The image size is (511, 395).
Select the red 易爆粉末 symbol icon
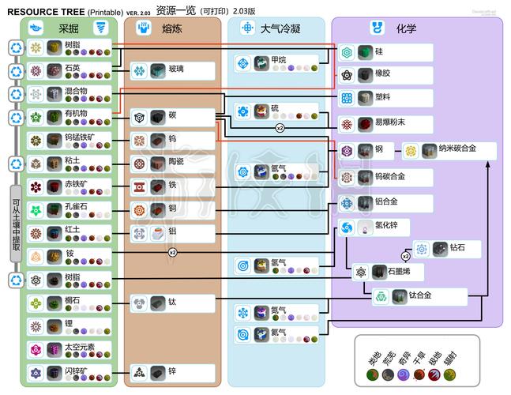[x=347, y=125]
